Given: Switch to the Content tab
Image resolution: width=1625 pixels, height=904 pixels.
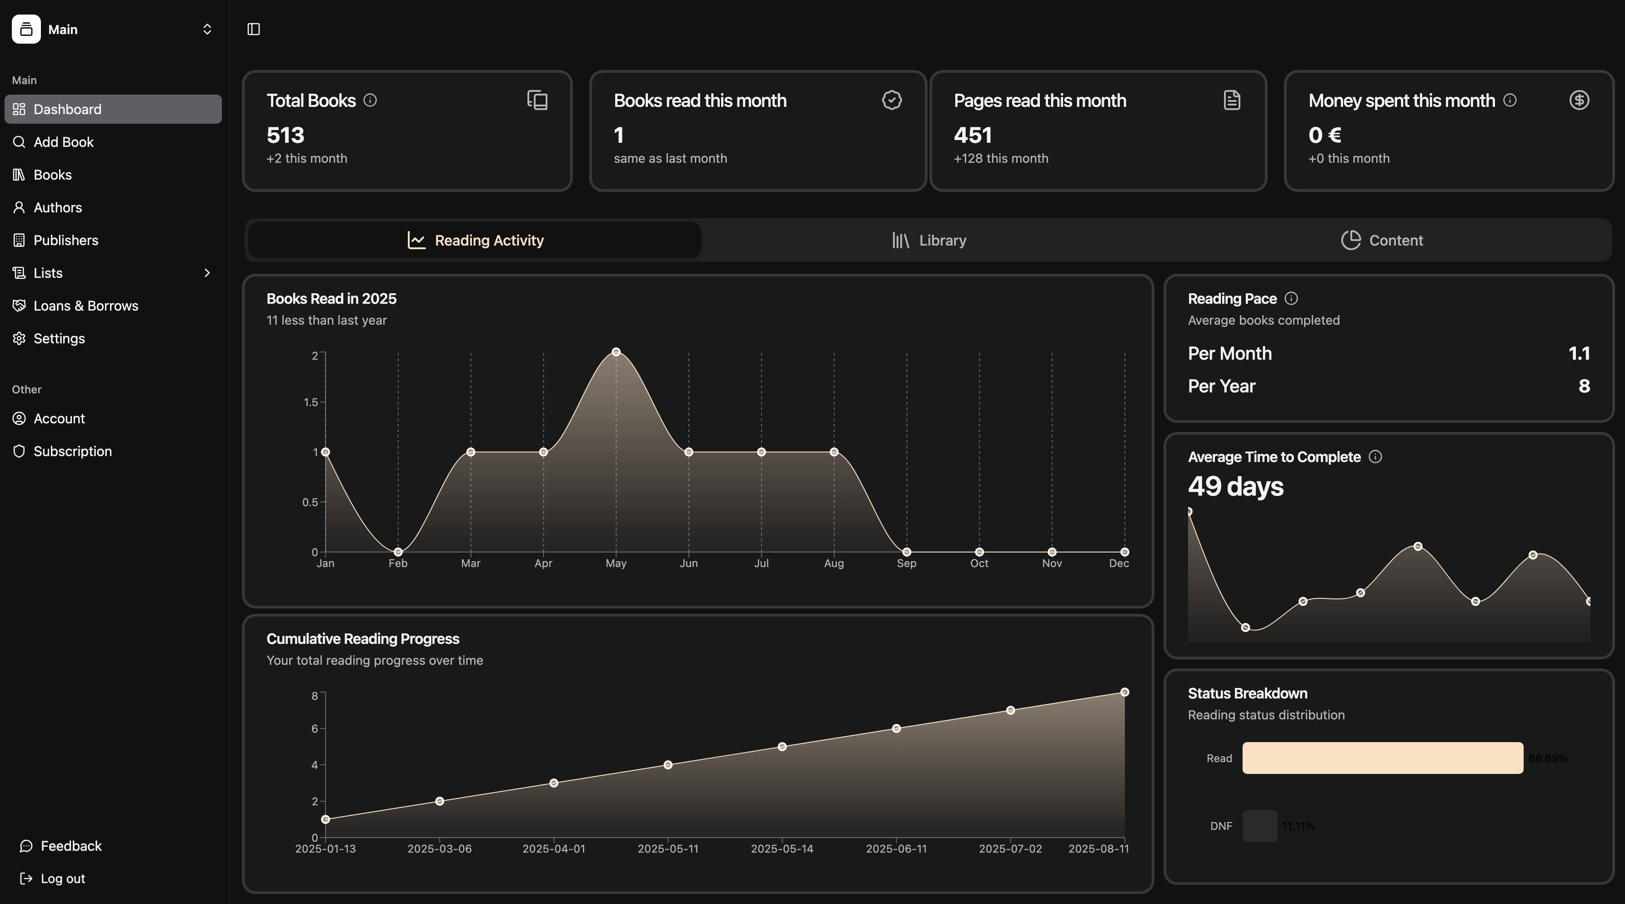Looking at the screenshot, I should coord(1381,241).
